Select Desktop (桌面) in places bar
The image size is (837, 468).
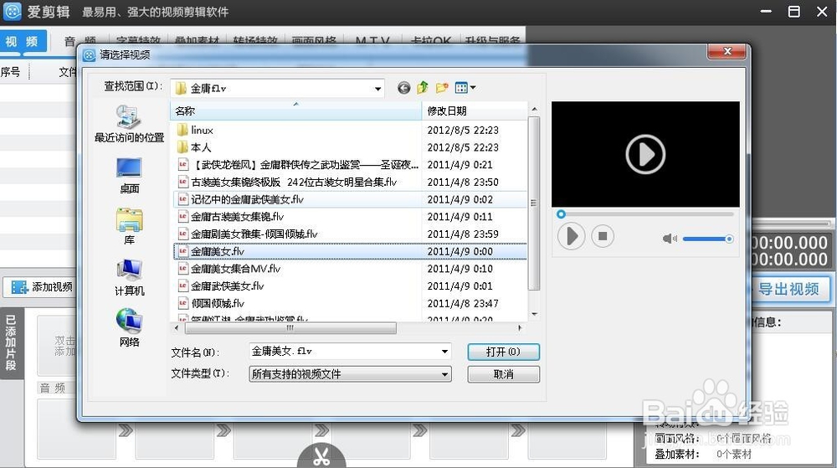point(129,176)
